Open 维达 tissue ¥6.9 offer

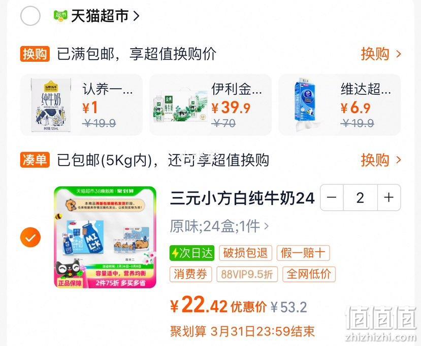click(340, 105)
